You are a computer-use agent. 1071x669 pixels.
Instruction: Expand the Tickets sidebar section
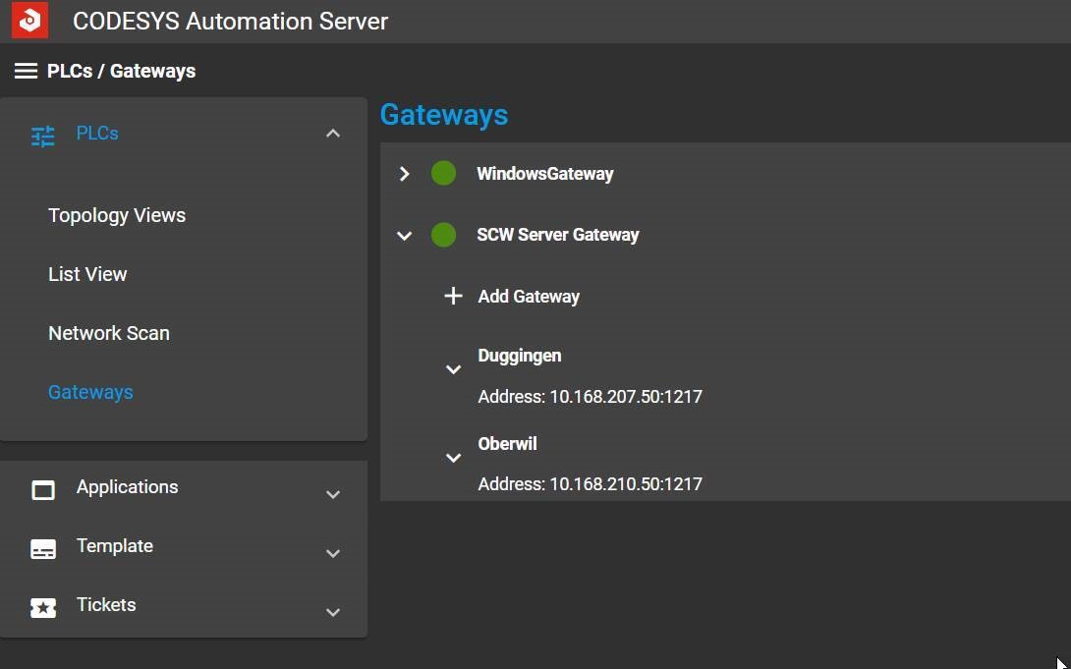(x=333, y=612)
